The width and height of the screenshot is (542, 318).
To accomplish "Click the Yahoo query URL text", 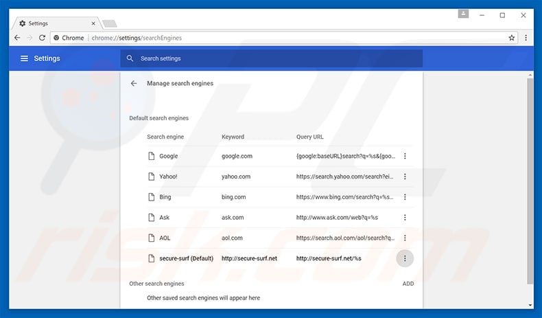I will pyautogui.click(x=344, y=177).
